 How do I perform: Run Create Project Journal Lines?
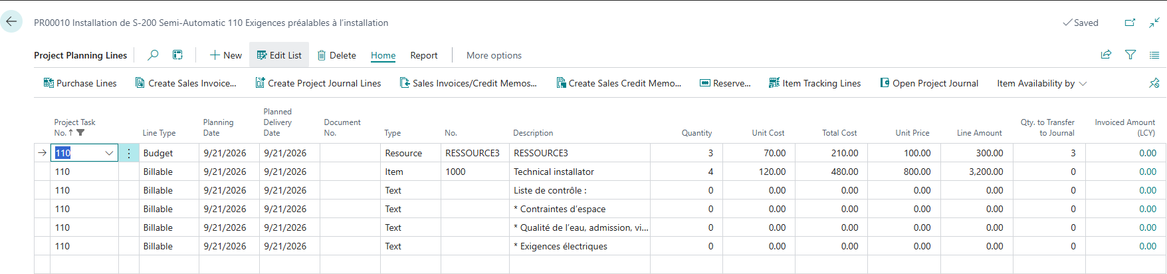pos(318,83)
